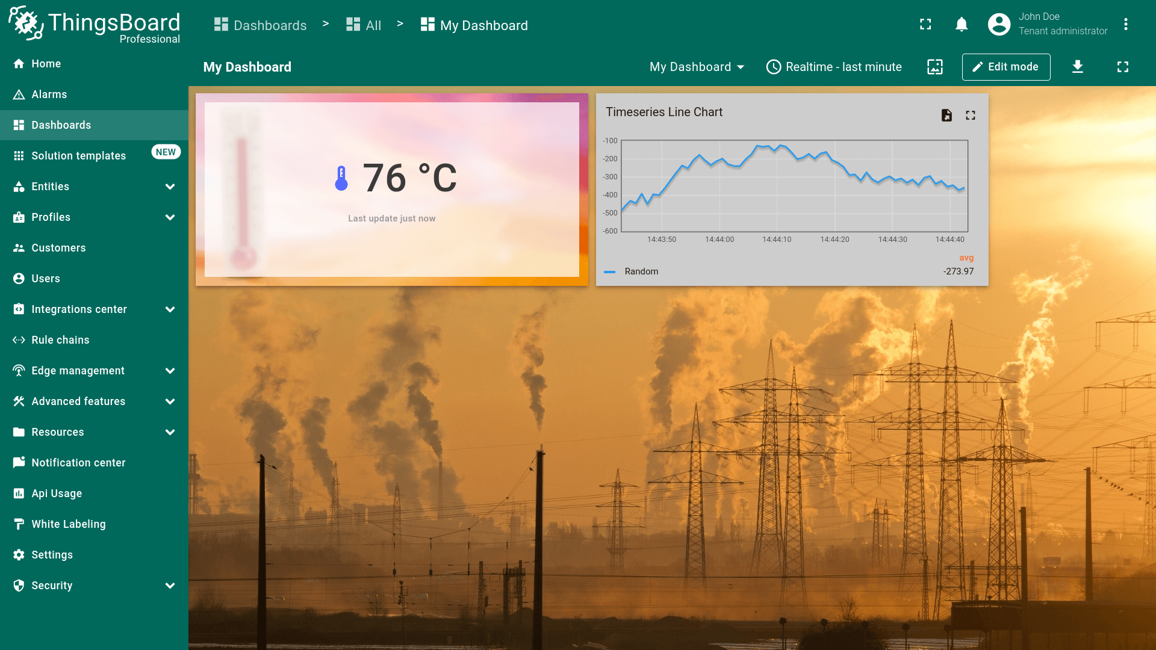Open the three-dot user menu

1125,24
